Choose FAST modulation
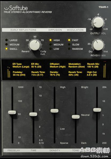This screenshot has width=111, height=159. pyautogui.click(x=69, y=40)
